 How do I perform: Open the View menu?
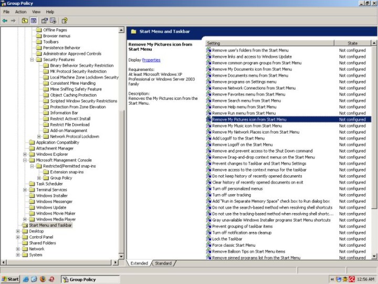pyautogui.click(x=36, y=12)
